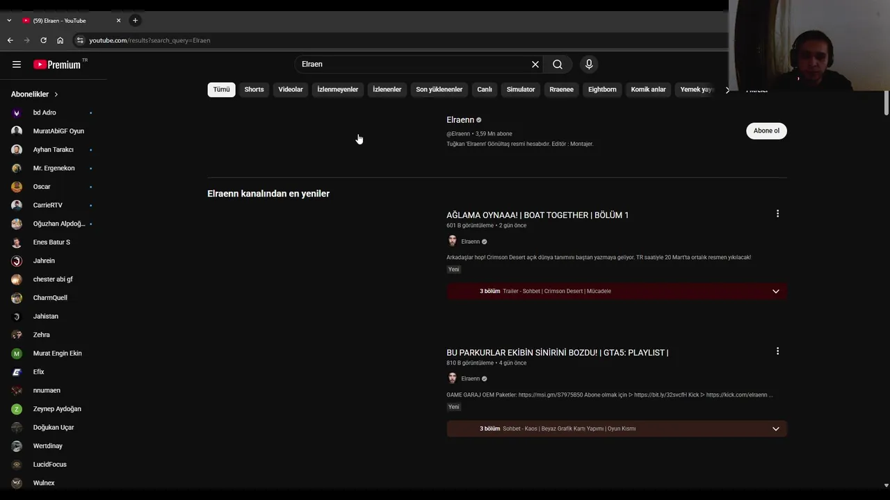The image size is (890, 500).
Task: Start voice search with microphone
Action: point(589,65)
